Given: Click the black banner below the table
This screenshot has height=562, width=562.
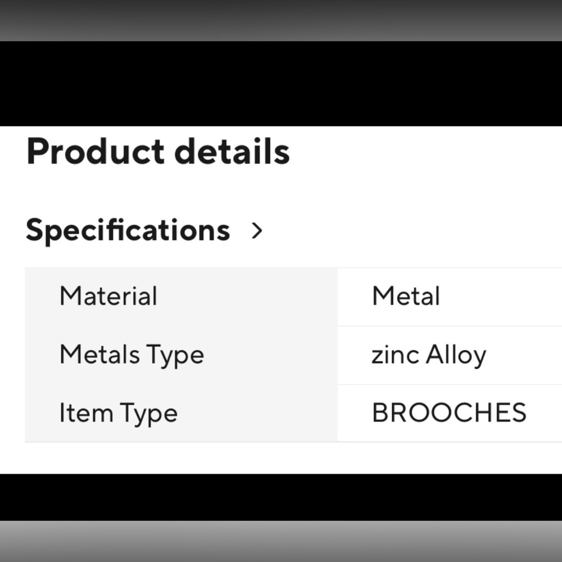Looking at the screenshot, I should coord(281,497).
